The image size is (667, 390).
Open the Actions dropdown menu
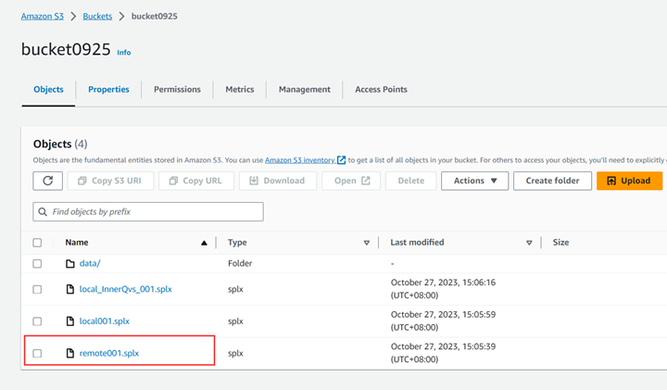tap(474, 181)
